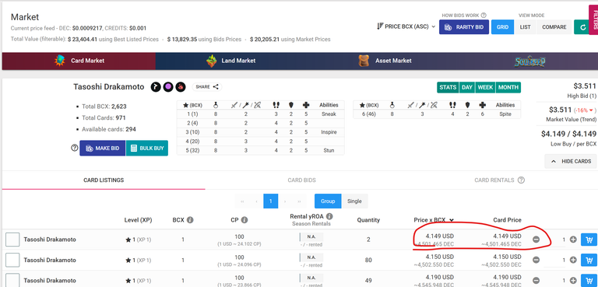
Task: Switch to Card Bids tab
Action: click(301, 180)
